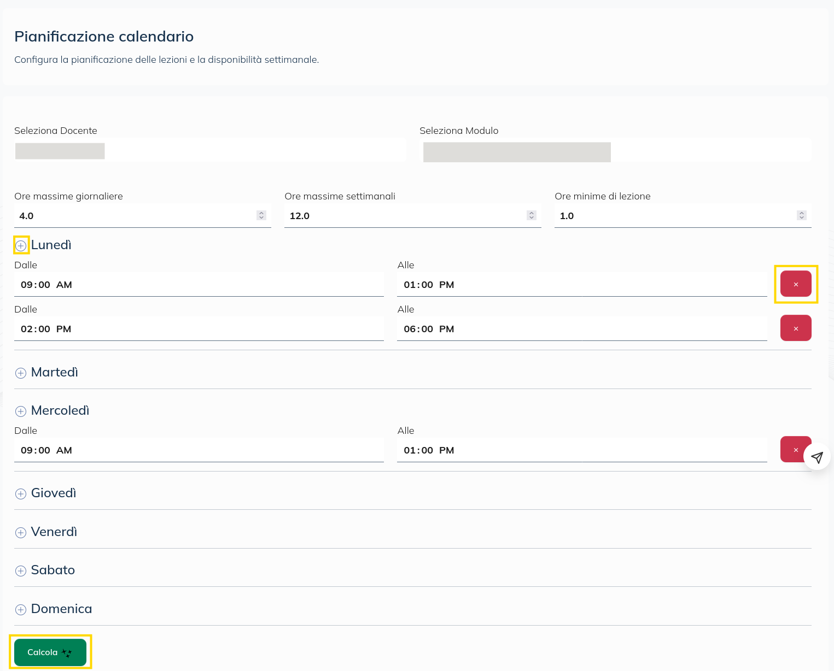Add a time slot for Domenica
This screenshot has width=834, height=671.
21,610
